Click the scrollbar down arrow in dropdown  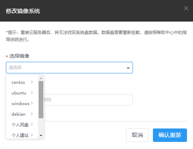click(41, 136)
